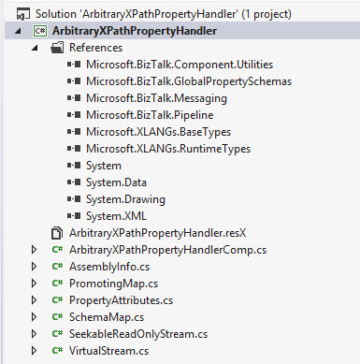
Task: Click the C# project icon for ArbitraryXPathPropertyHandler
Action: (40, 31)
